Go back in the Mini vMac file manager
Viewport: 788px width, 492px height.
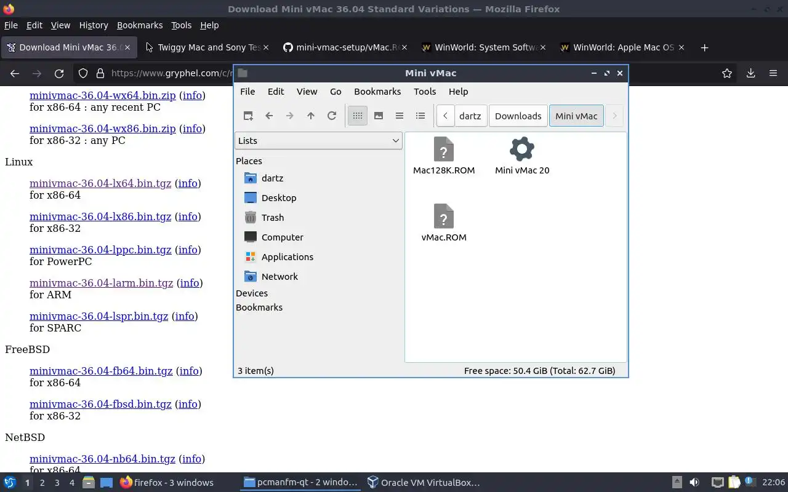coord(269,116)
